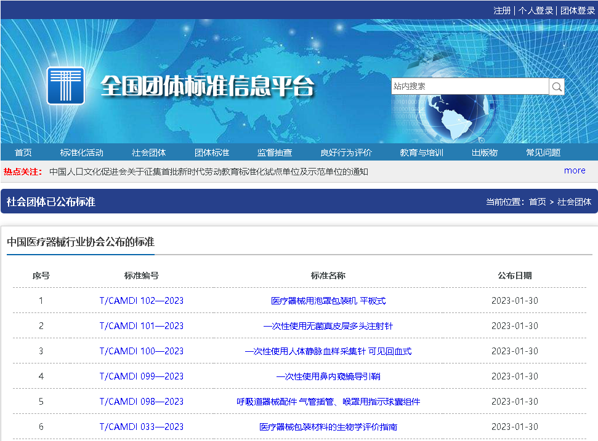Open 个人登录 personal login
Image resolution: width=598 pixels, height=441 pixels.
tap(535, 10)
